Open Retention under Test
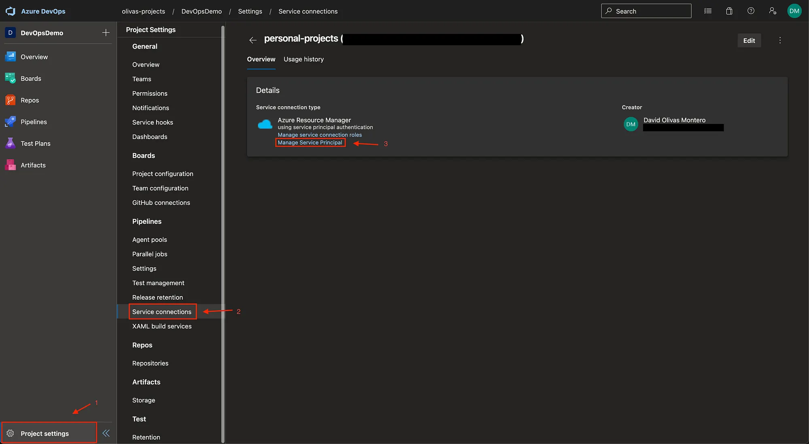The height and width of the screenshot is (444, 809). pos(146,437)
